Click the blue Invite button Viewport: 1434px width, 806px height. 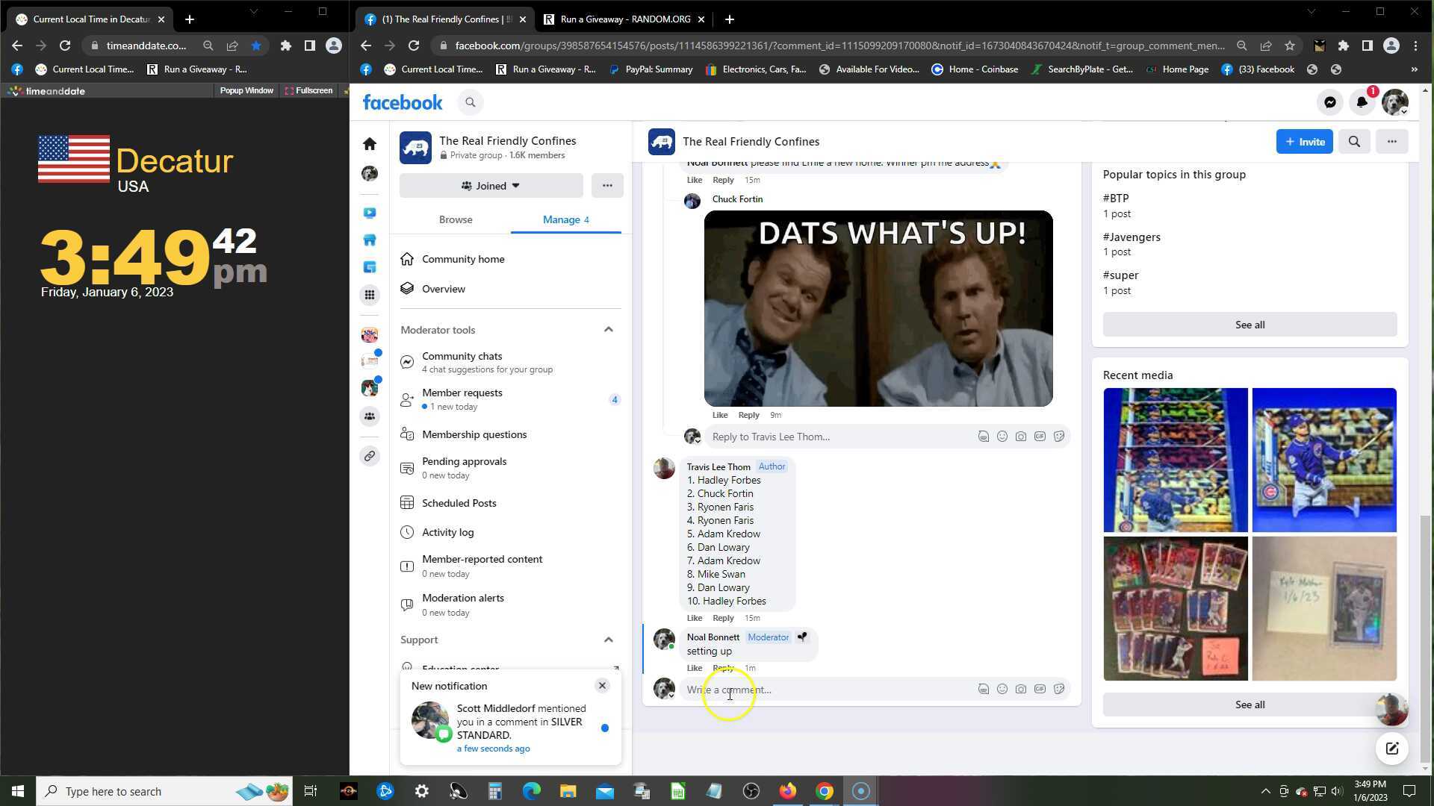click(x=1304, y=142)
